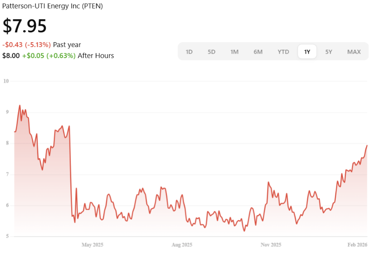Click the May 2025 x-axis label
Screen dimensions: 370x253
point(92,245)
